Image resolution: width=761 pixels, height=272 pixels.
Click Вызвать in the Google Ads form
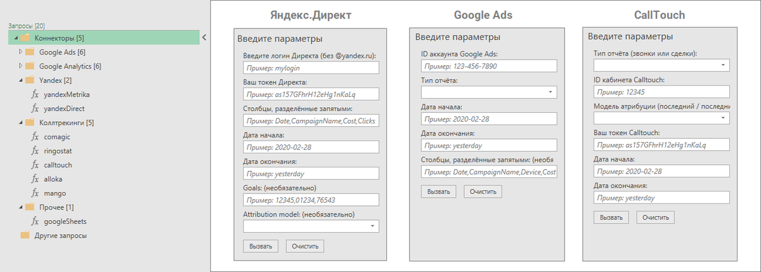438,191
